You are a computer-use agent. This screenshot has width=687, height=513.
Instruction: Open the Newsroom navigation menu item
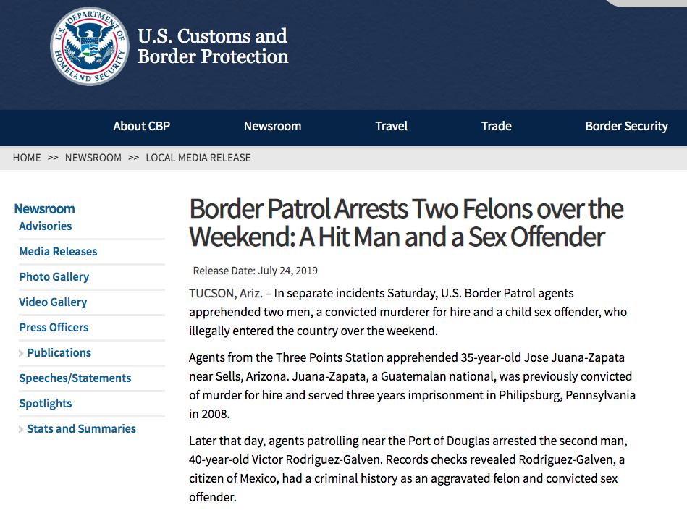point(272,126)
